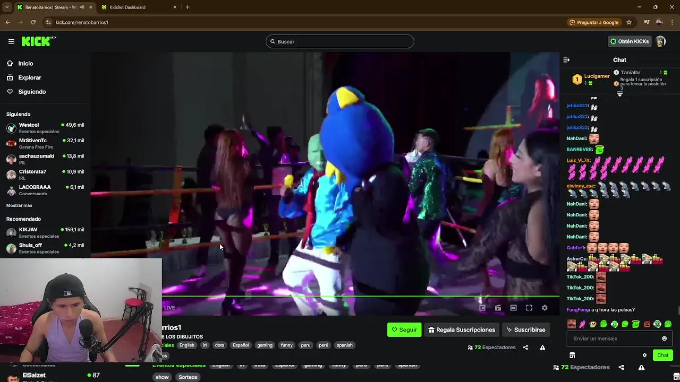This screenshot has height=382, width=680.
Task: Toggle fullscreen on the video player
Action: (529, 308)
